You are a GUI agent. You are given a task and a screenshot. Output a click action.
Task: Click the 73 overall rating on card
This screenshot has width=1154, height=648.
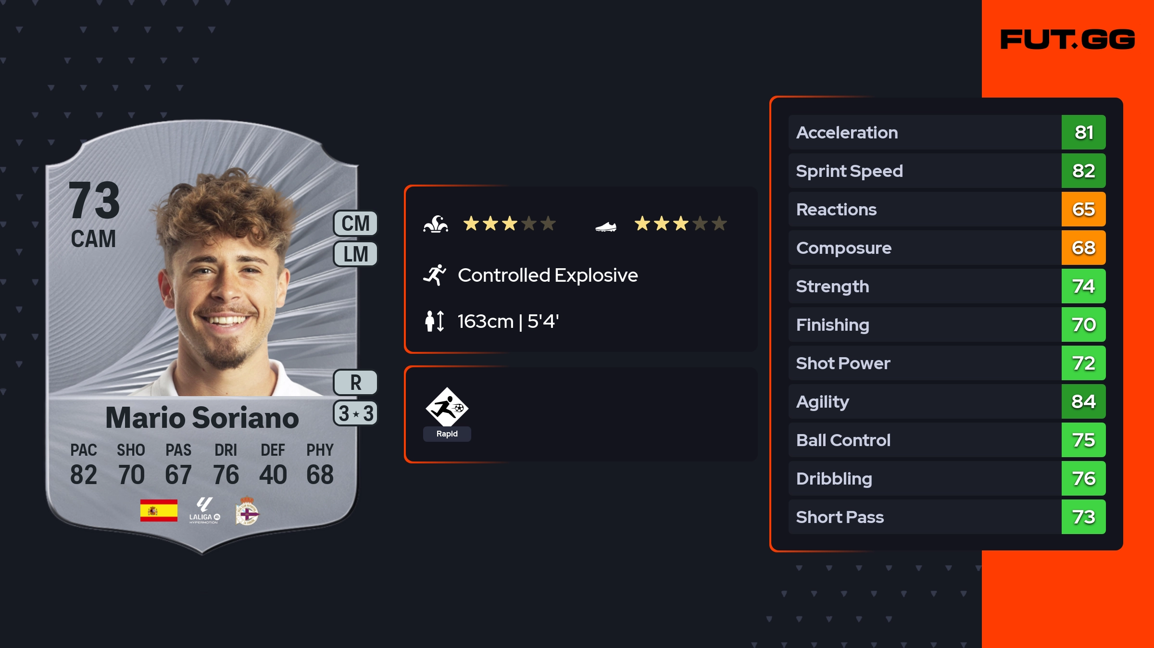(94, 200)
